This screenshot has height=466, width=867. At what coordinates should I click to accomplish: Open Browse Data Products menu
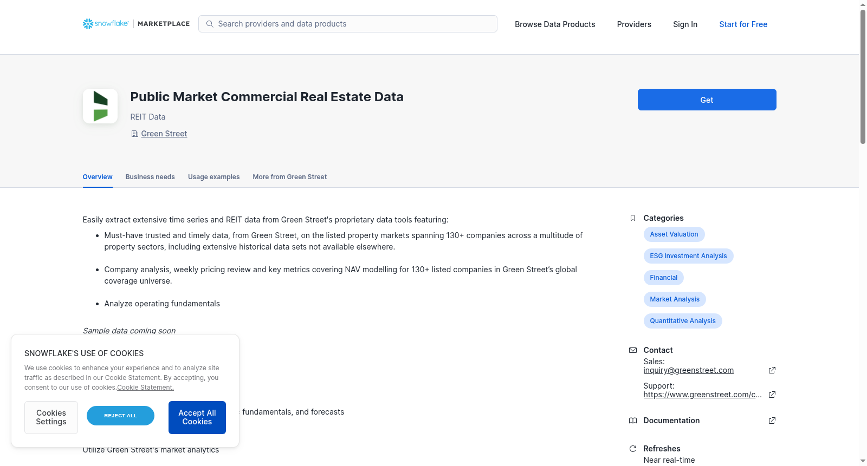(x=555, y=24)
